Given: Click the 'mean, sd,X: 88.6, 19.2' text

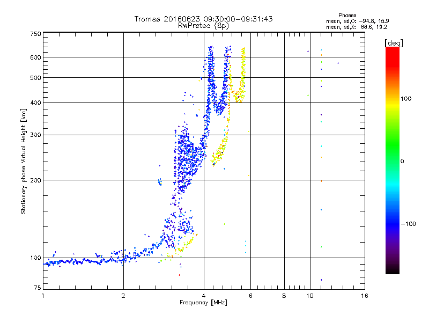Looking at the screenshot, I should [x=357, y=27].
